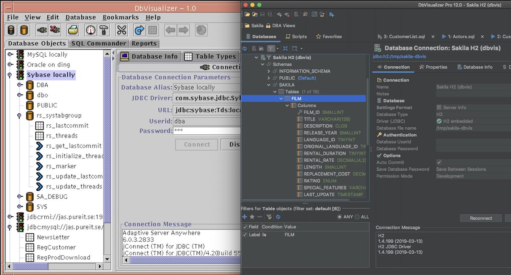Click the scissors icon in the DbVisualizer 1.0 toolbar
The image size is (511, 275).
(121, 30)
